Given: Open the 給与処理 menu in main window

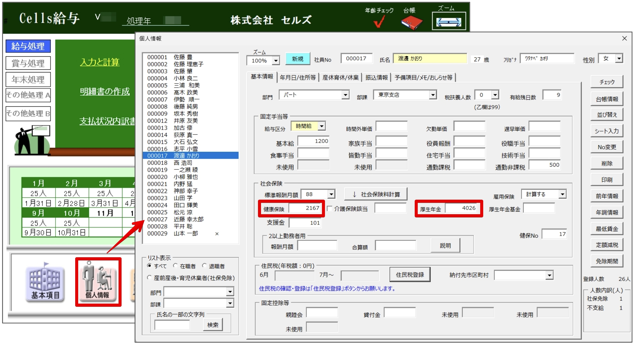Looking at the screenshot, I should (x=28, y=46).
